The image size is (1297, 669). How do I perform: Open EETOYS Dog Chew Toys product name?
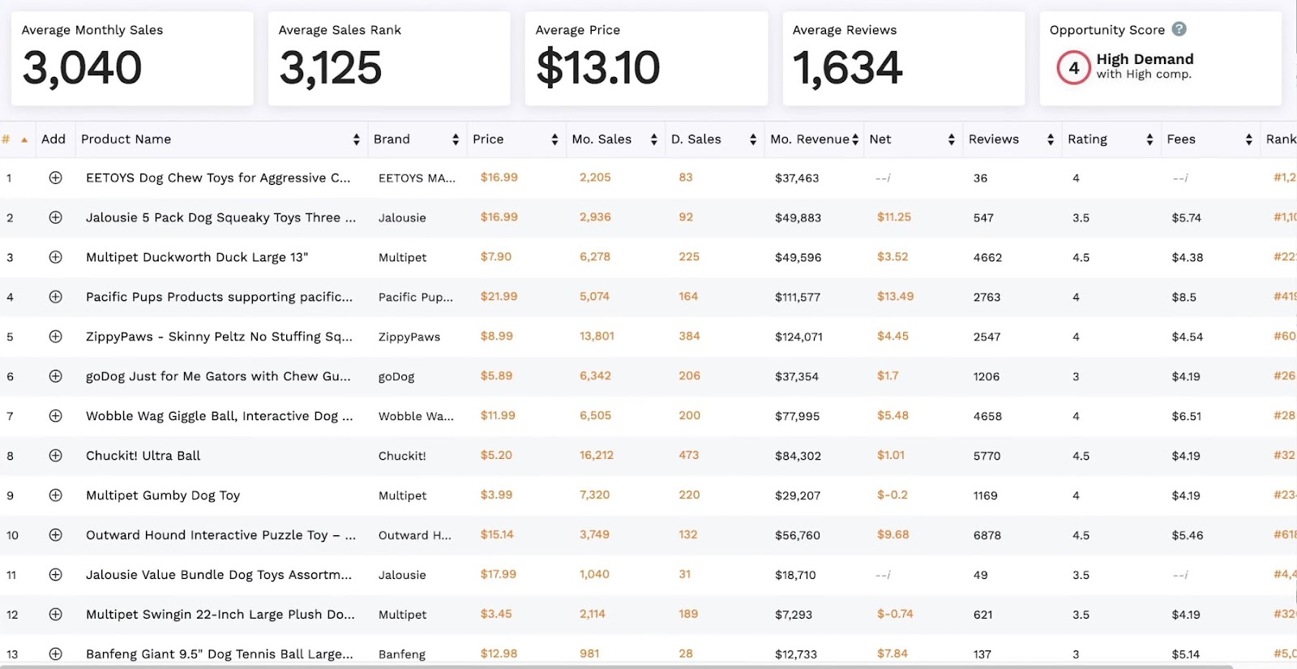[218, 178]
